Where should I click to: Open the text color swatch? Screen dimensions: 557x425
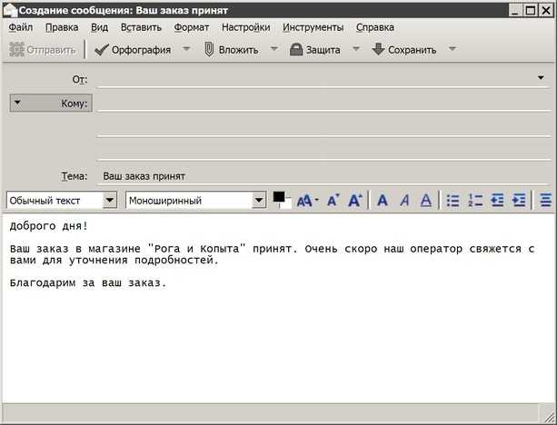(282, 201)
